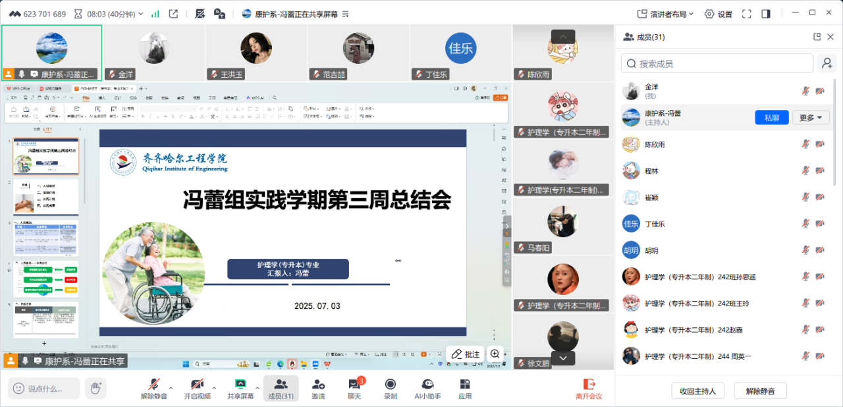Click the 邀请 invite icon
This screenshot has height=407, width=843.
(318, 388)
